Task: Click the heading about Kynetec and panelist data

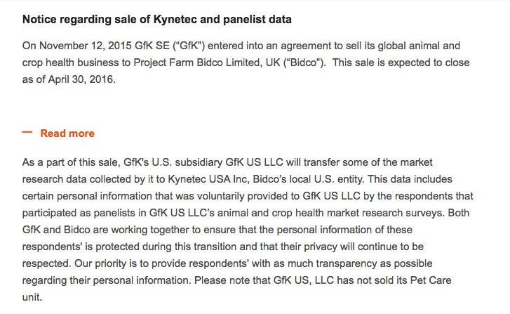Action: pos(157,19)
